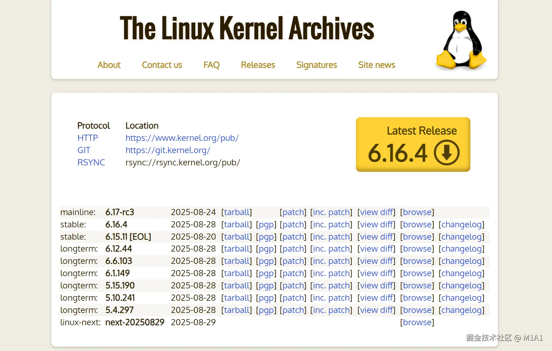
Task: Open the FAQ page
Action: pyautogui.click(x=211, y=65)
